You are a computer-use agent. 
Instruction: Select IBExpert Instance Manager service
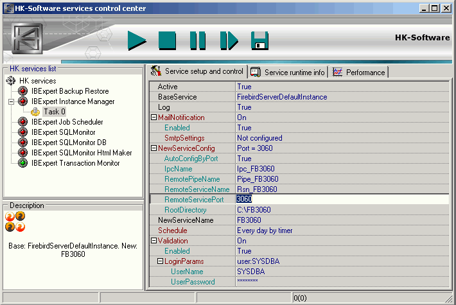click(x=73, y=101)
